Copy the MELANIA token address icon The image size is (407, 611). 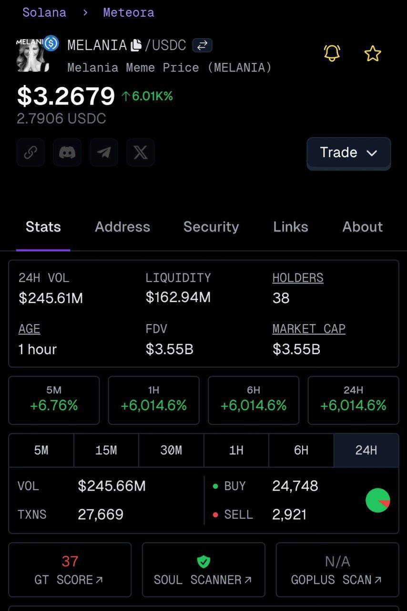pos(136,45)
